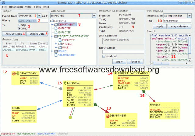Click the PROJECT_PARTICIPATION folder icon in tree
This screenshot has width=195, height=136.
[x=56, y=36]
